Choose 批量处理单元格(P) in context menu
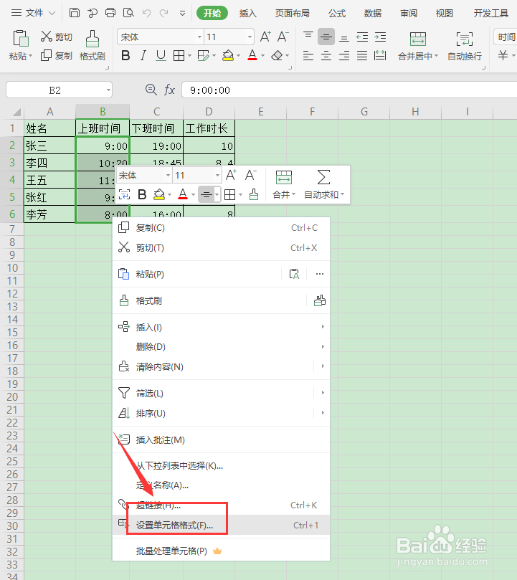 (222, 551)
